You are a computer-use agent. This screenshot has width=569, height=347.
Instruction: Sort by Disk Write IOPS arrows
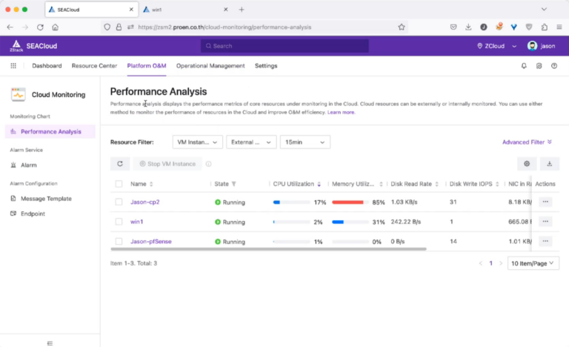497,184
